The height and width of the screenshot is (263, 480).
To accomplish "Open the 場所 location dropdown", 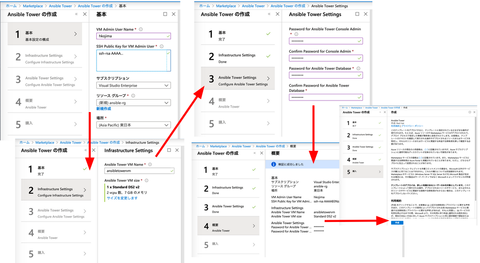I will coord(134,125).
